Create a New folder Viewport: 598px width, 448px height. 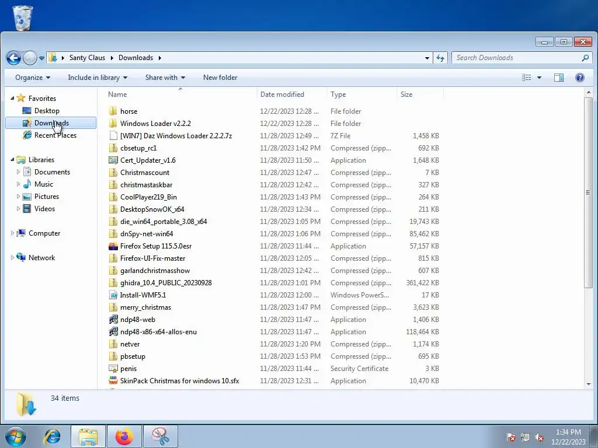pos(220,78)
